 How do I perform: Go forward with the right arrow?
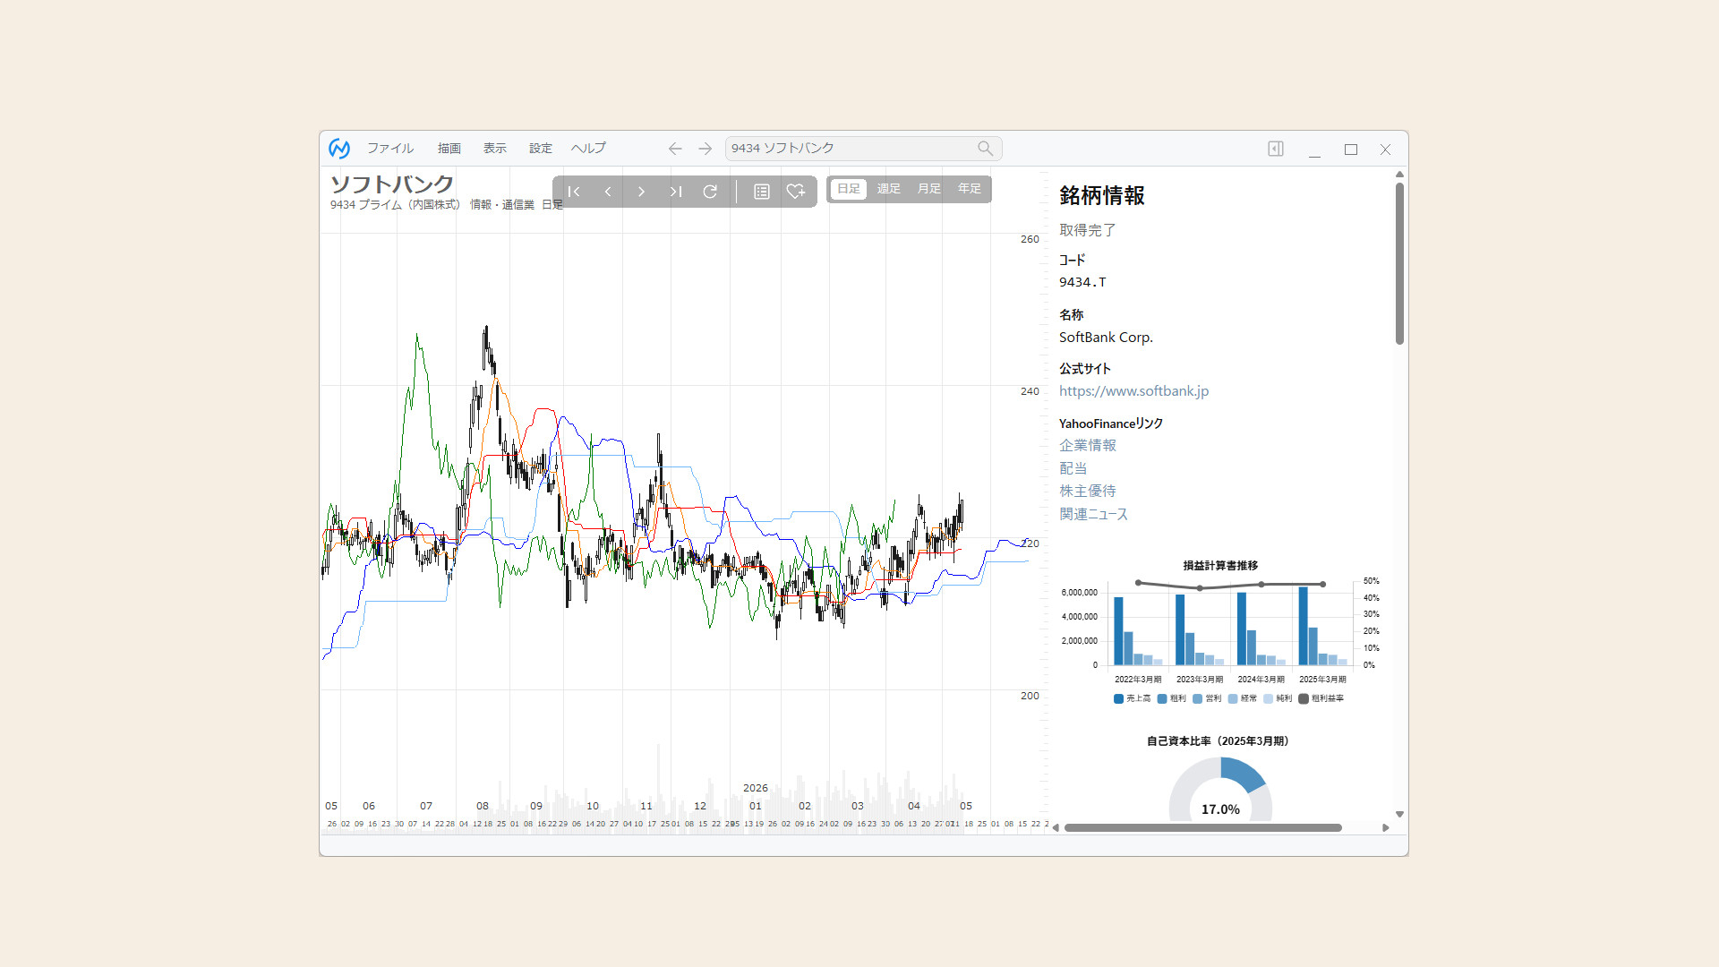[706, 149]
